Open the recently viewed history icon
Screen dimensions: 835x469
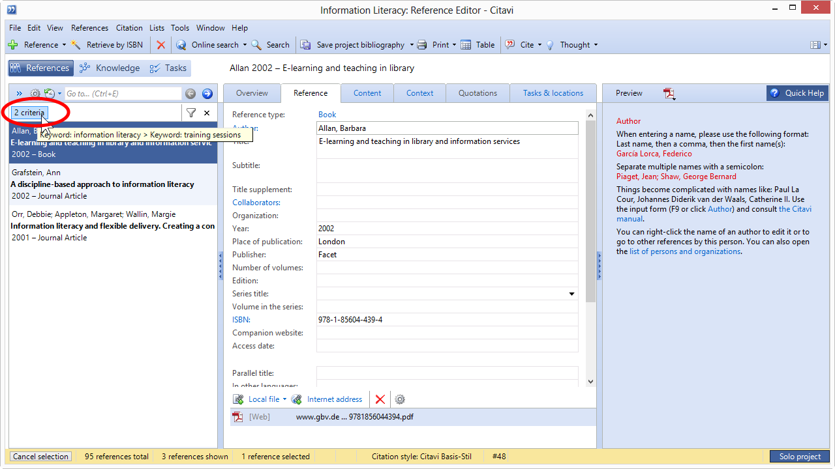pos(50,94)
